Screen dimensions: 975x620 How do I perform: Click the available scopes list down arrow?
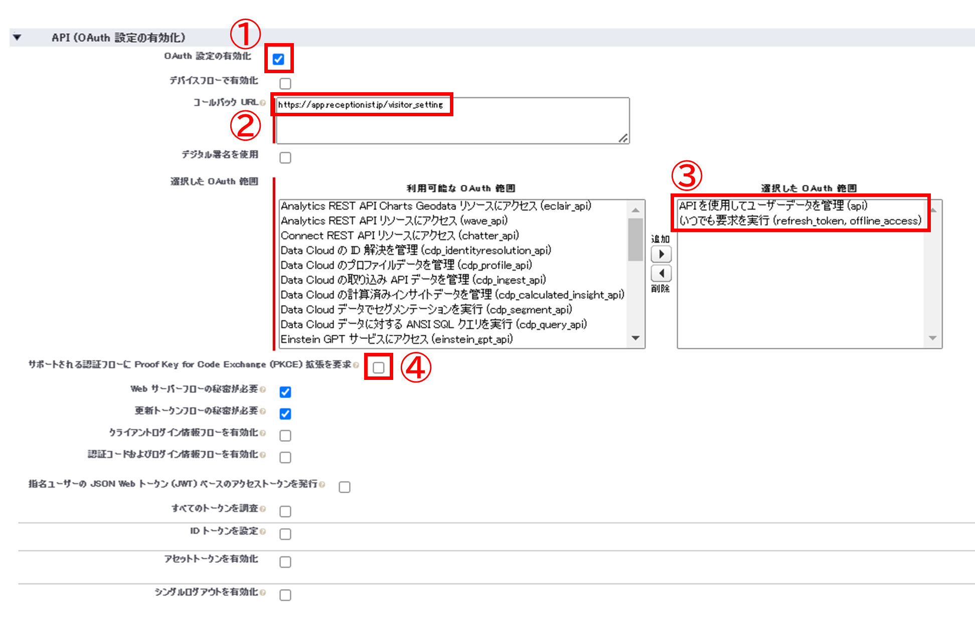coord(635,338)
